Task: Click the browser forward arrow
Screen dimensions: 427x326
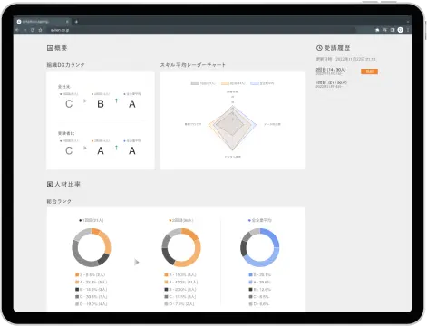Action: pyautogui.click(x=25, y=30)
